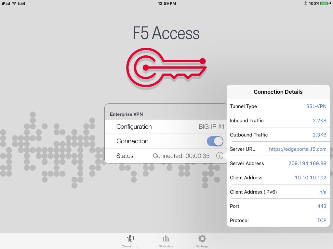The width and height of the screenshot is (333, 249).
Task: Tap the client address 10.10.10.102
Action: click(x=311, y=178)
